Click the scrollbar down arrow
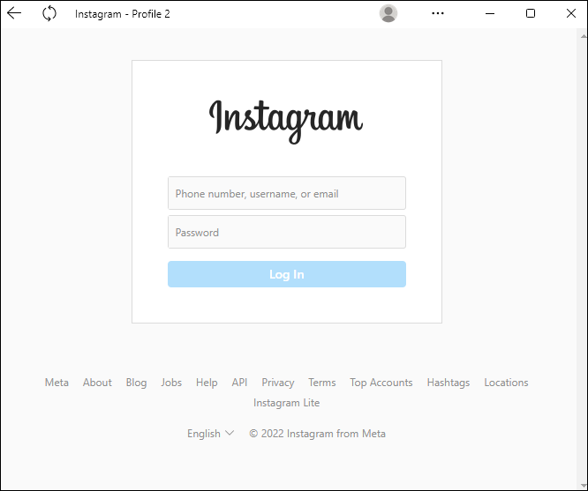 tap(583, 486)
